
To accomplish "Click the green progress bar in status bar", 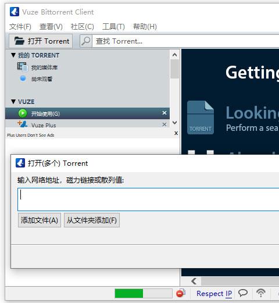I will point(129,293).
